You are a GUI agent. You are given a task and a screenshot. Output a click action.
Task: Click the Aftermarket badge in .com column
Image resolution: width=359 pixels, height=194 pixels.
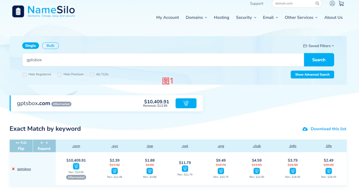click(76, 177)
